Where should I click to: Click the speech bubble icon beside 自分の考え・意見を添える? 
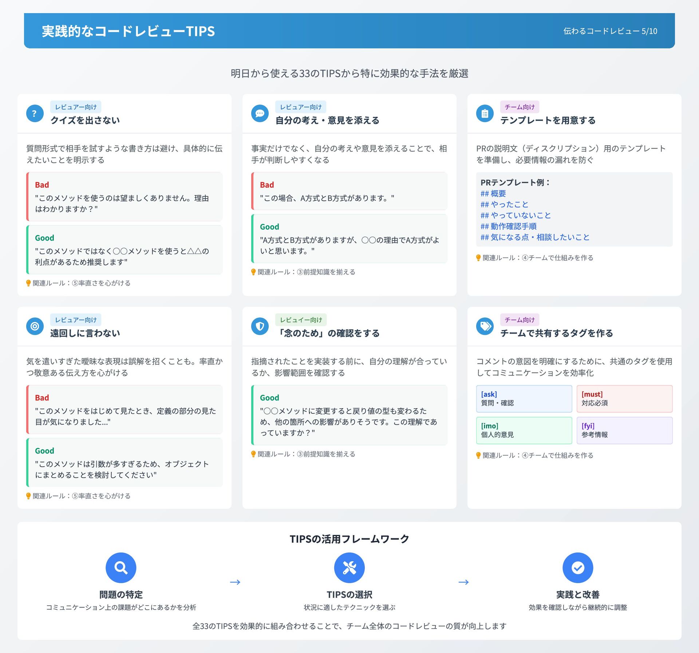click(260, 114)
